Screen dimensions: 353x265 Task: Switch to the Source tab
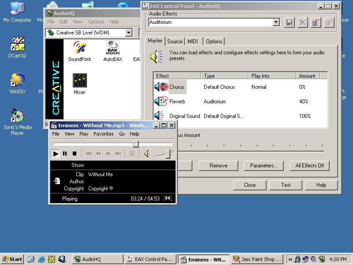(175, 42)
